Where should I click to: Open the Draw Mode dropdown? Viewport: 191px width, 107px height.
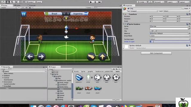point(170,36)
